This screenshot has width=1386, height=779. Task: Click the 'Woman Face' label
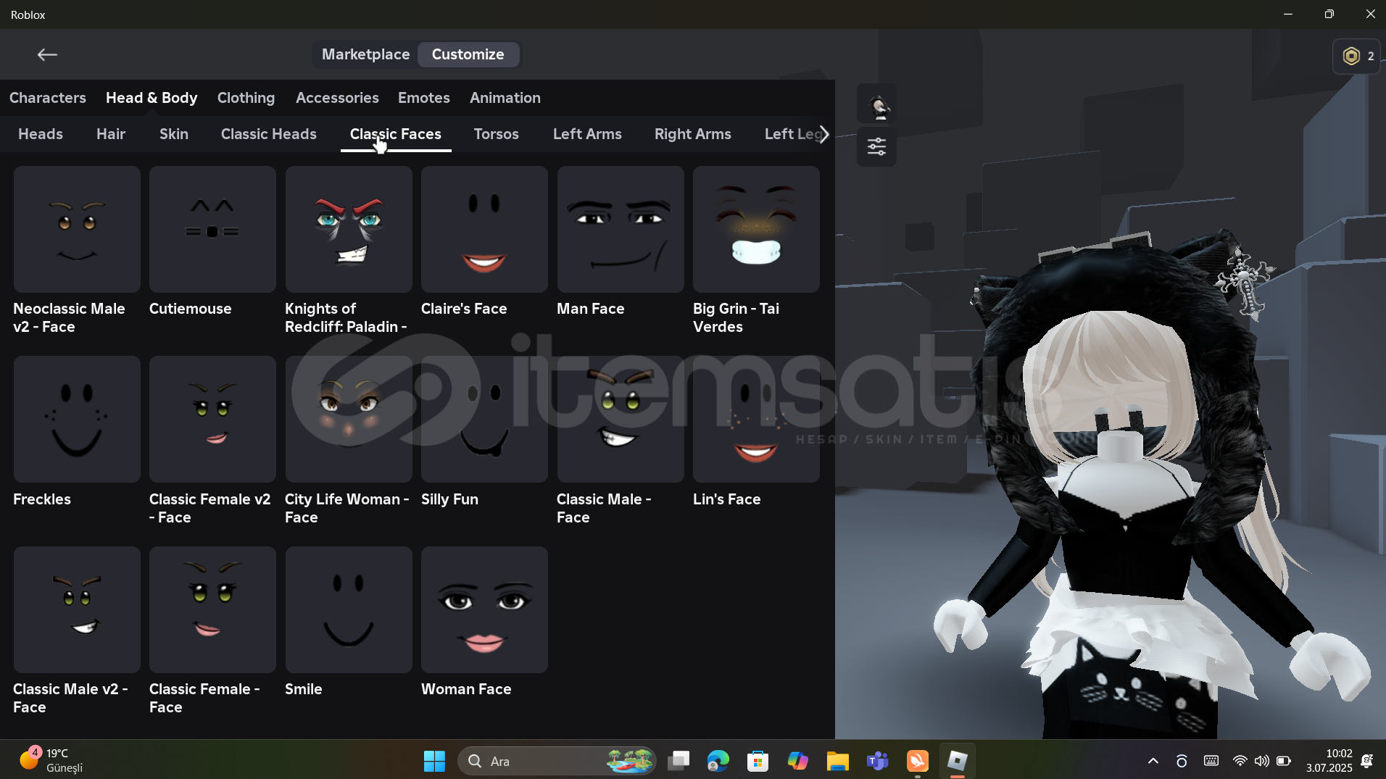[466, 689]
